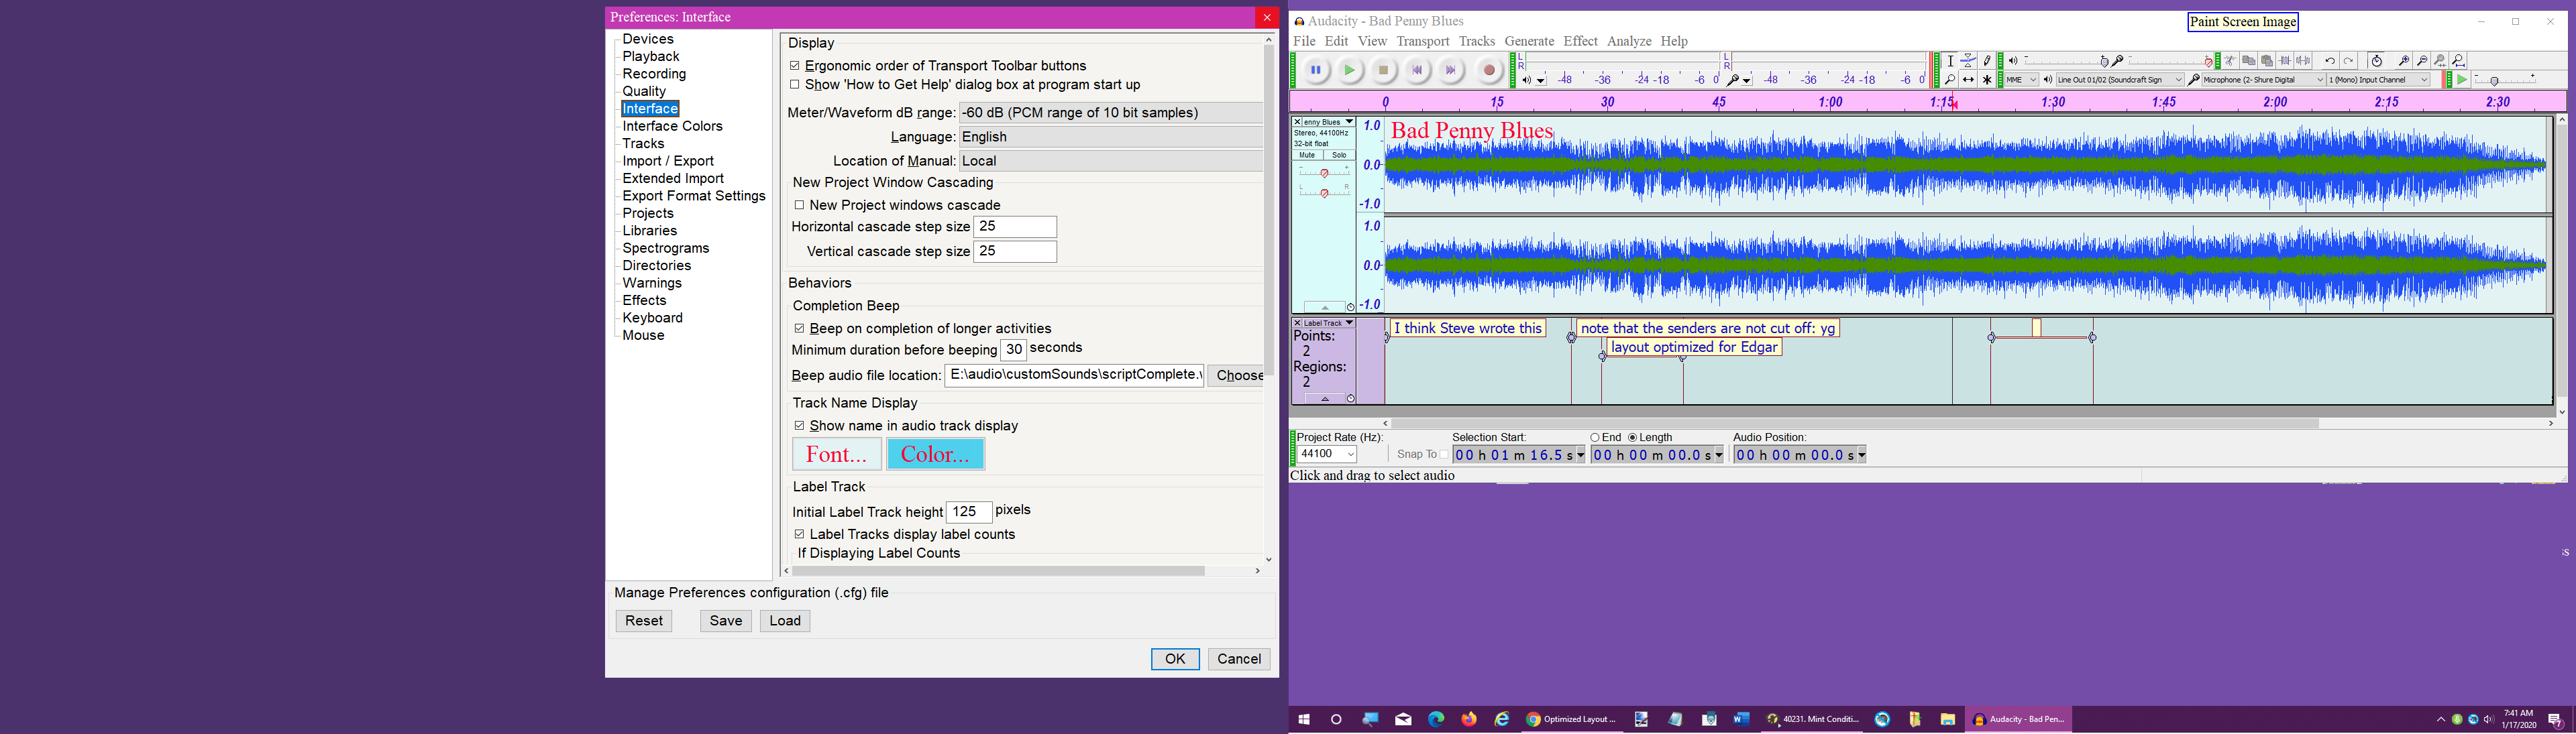Adjust the play-at-speed slider
Viewport: 2576px width, 734px height.
[2505, 80]
